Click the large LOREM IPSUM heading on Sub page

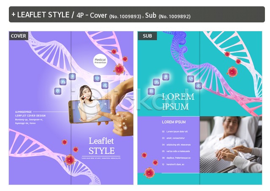click(178, 101)
